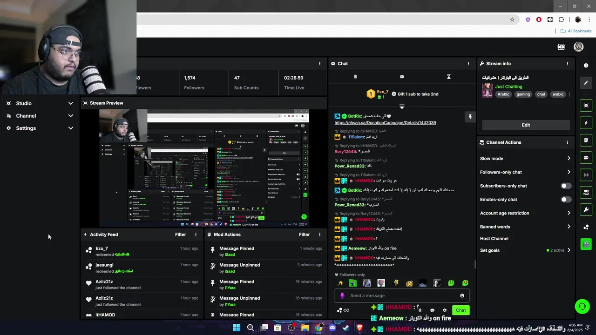Screen dimensions: 596x335
Task: Open chat settings gear next to Chat button
Action: pyautogui.click(x=445, y=310)
